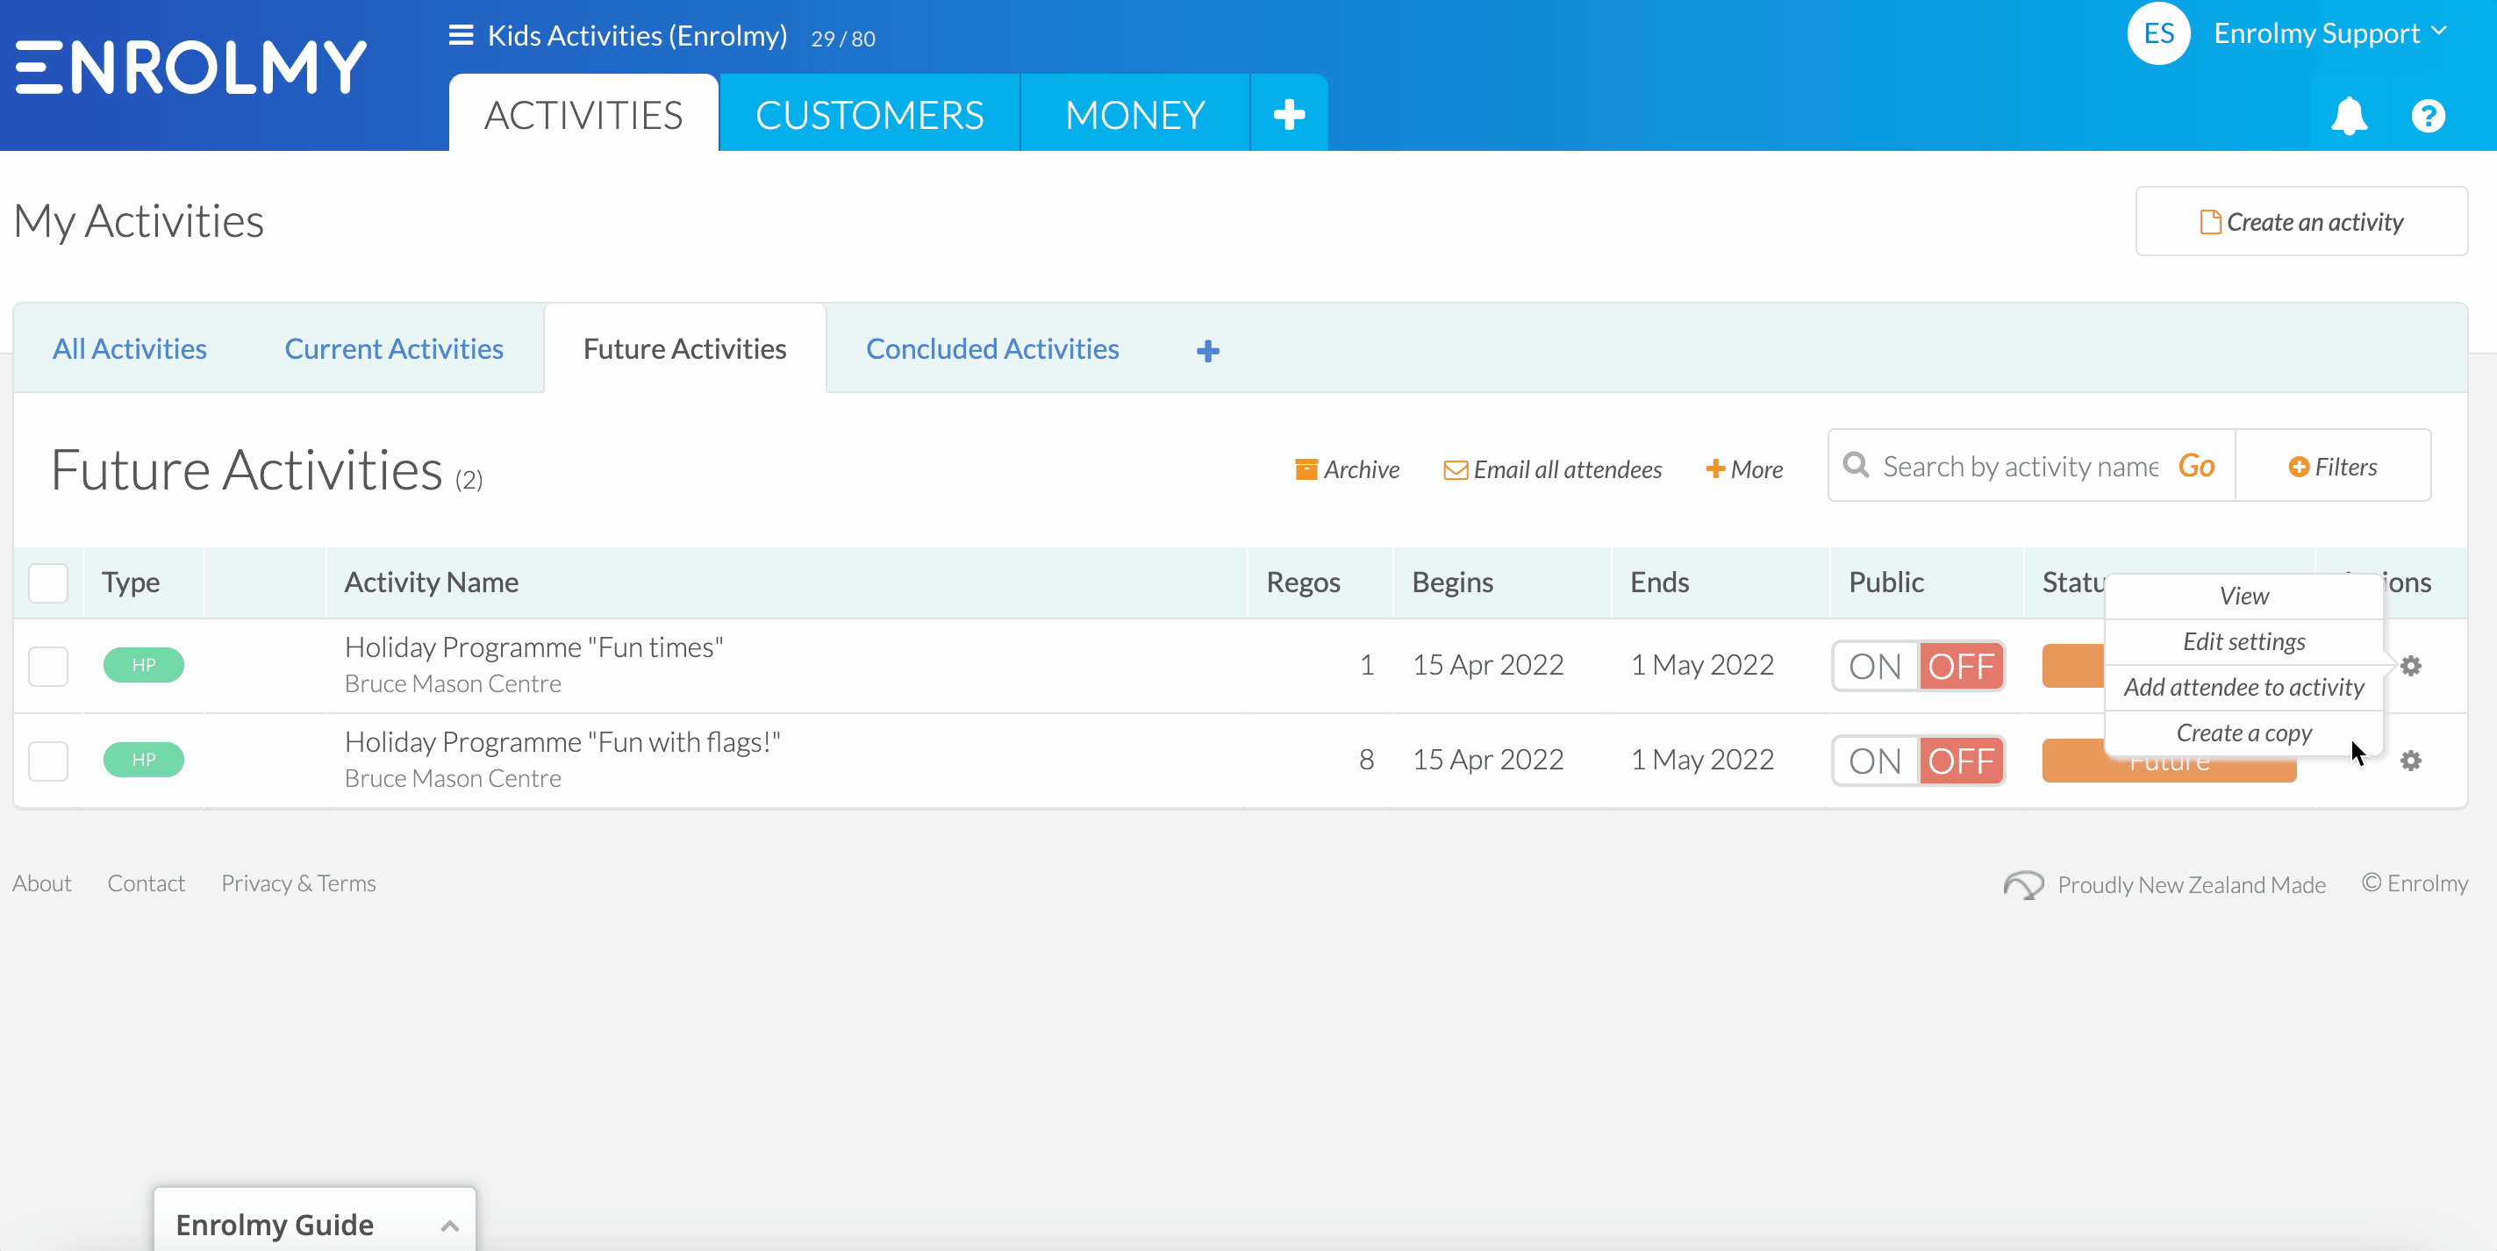Open the hamburger menu beside Kids Activities
Viewport: 2497px width, 1251px height.
[461, 36]
